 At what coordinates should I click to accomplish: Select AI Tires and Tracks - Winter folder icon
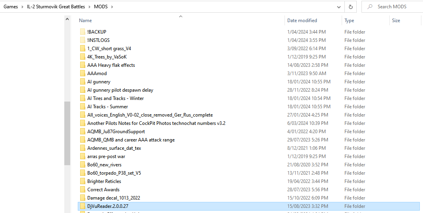pos(83,98)
